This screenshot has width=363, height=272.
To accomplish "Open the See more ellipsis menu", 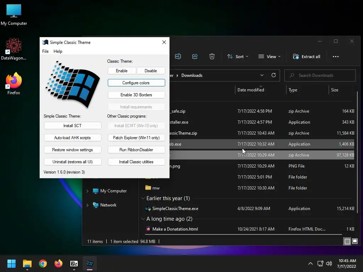I will coord(335,56).
